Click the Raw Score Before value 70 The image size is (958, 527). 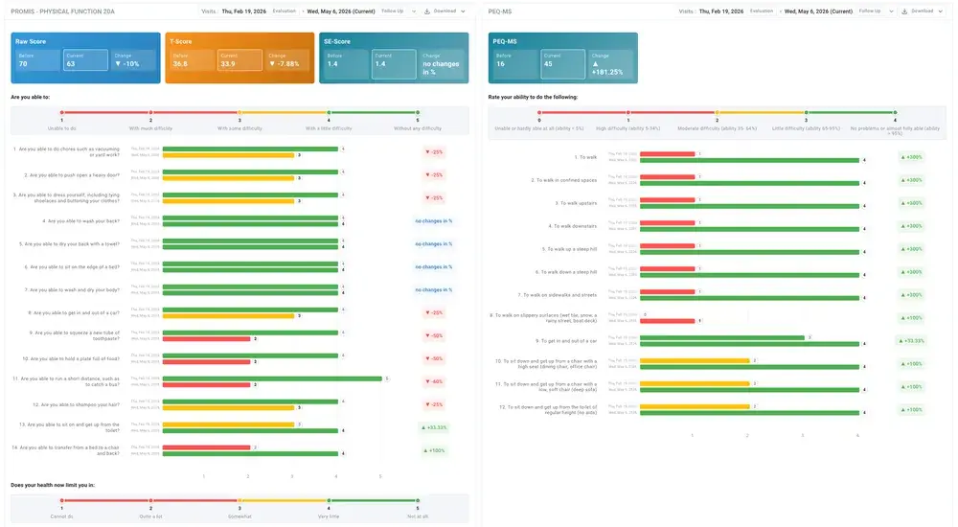23,63
